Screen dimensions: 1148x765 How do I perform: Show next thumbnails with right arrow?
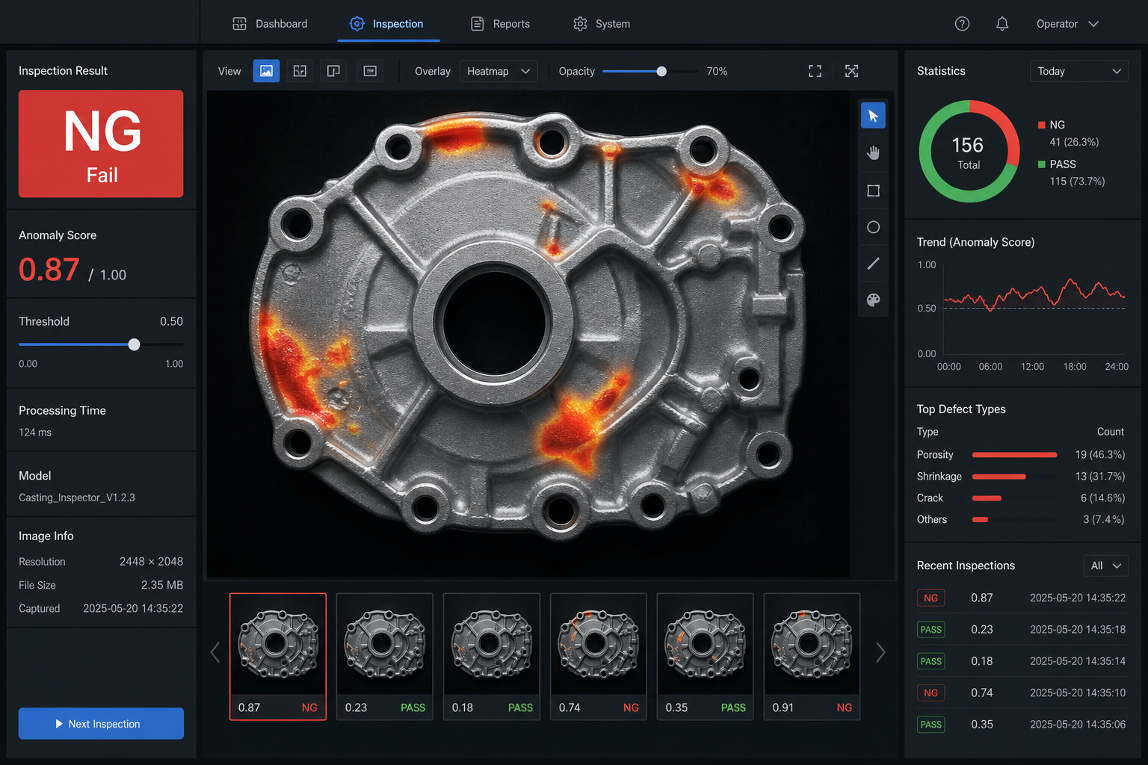pyautogui.click(x=880, y=653)
